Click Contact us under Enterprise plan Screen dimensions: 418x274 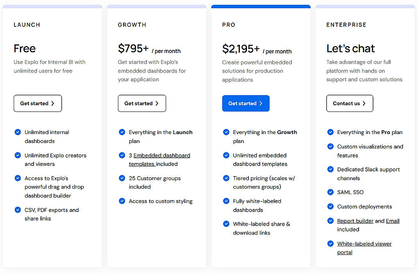pyautogui.click(x=350, y=103)
